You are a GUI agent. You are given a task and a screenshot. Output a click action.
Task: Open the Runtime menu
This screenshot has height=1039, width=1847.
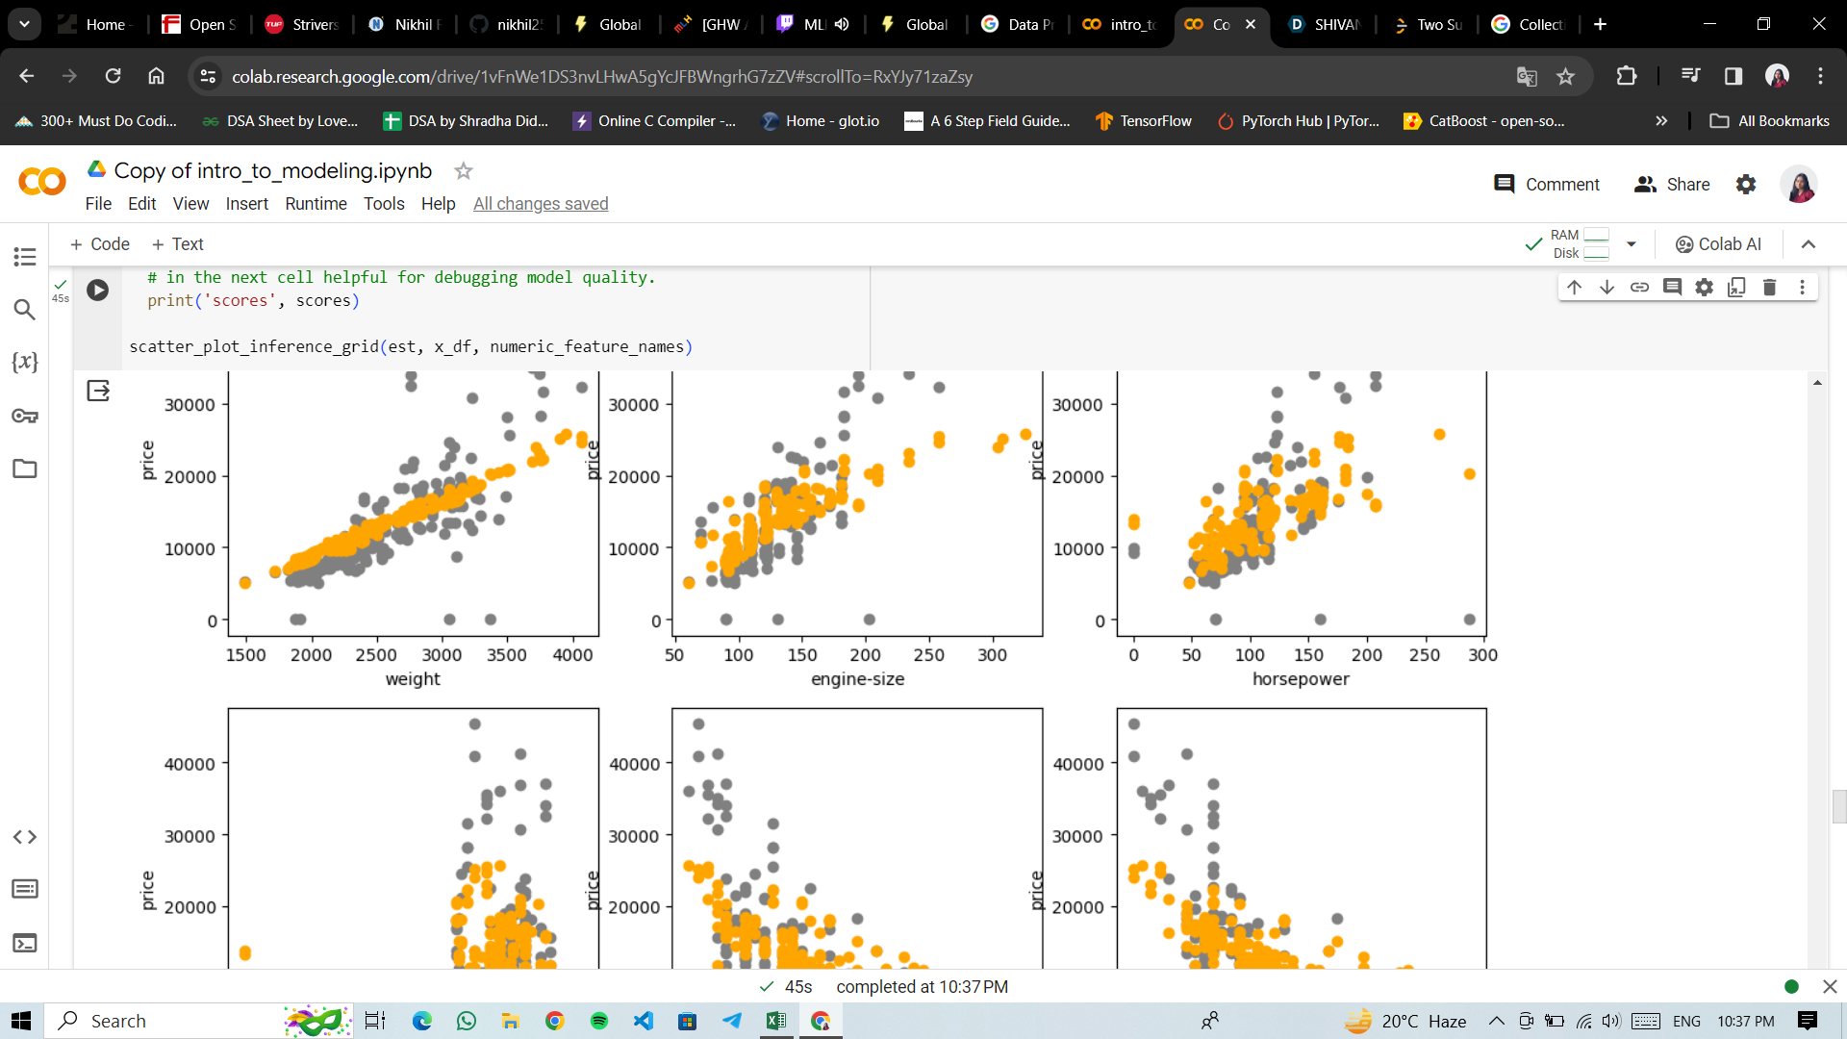(x=316, y=204)
